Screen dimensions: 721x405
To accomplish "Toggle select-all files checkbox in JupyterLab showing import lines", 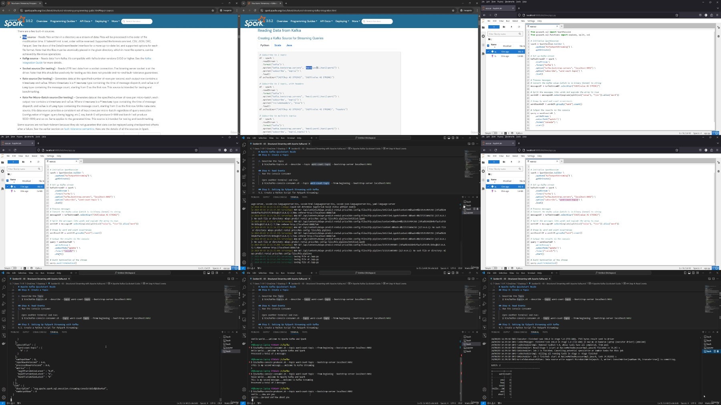I will point(488,46).
